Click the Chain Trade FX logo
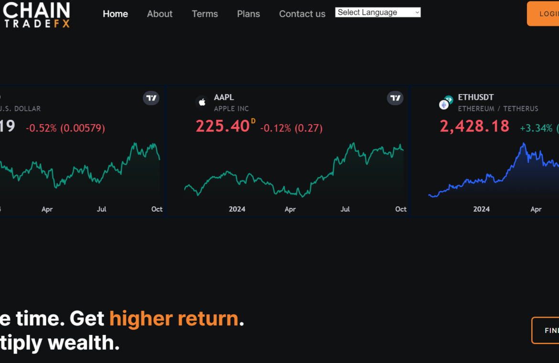The image size is (559, 363). pyautogui.click(x=36, y=14)
